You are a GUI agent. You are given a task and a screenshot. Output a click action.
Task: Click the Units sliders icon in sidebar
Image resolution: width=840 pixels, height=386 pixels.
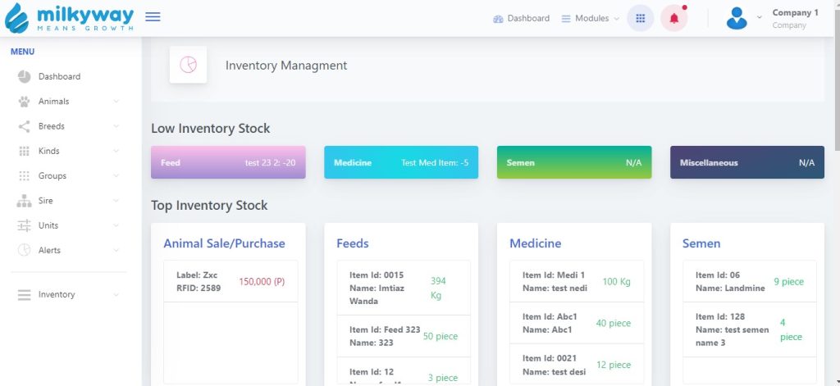pyautogui.click(x=24, y=225)
